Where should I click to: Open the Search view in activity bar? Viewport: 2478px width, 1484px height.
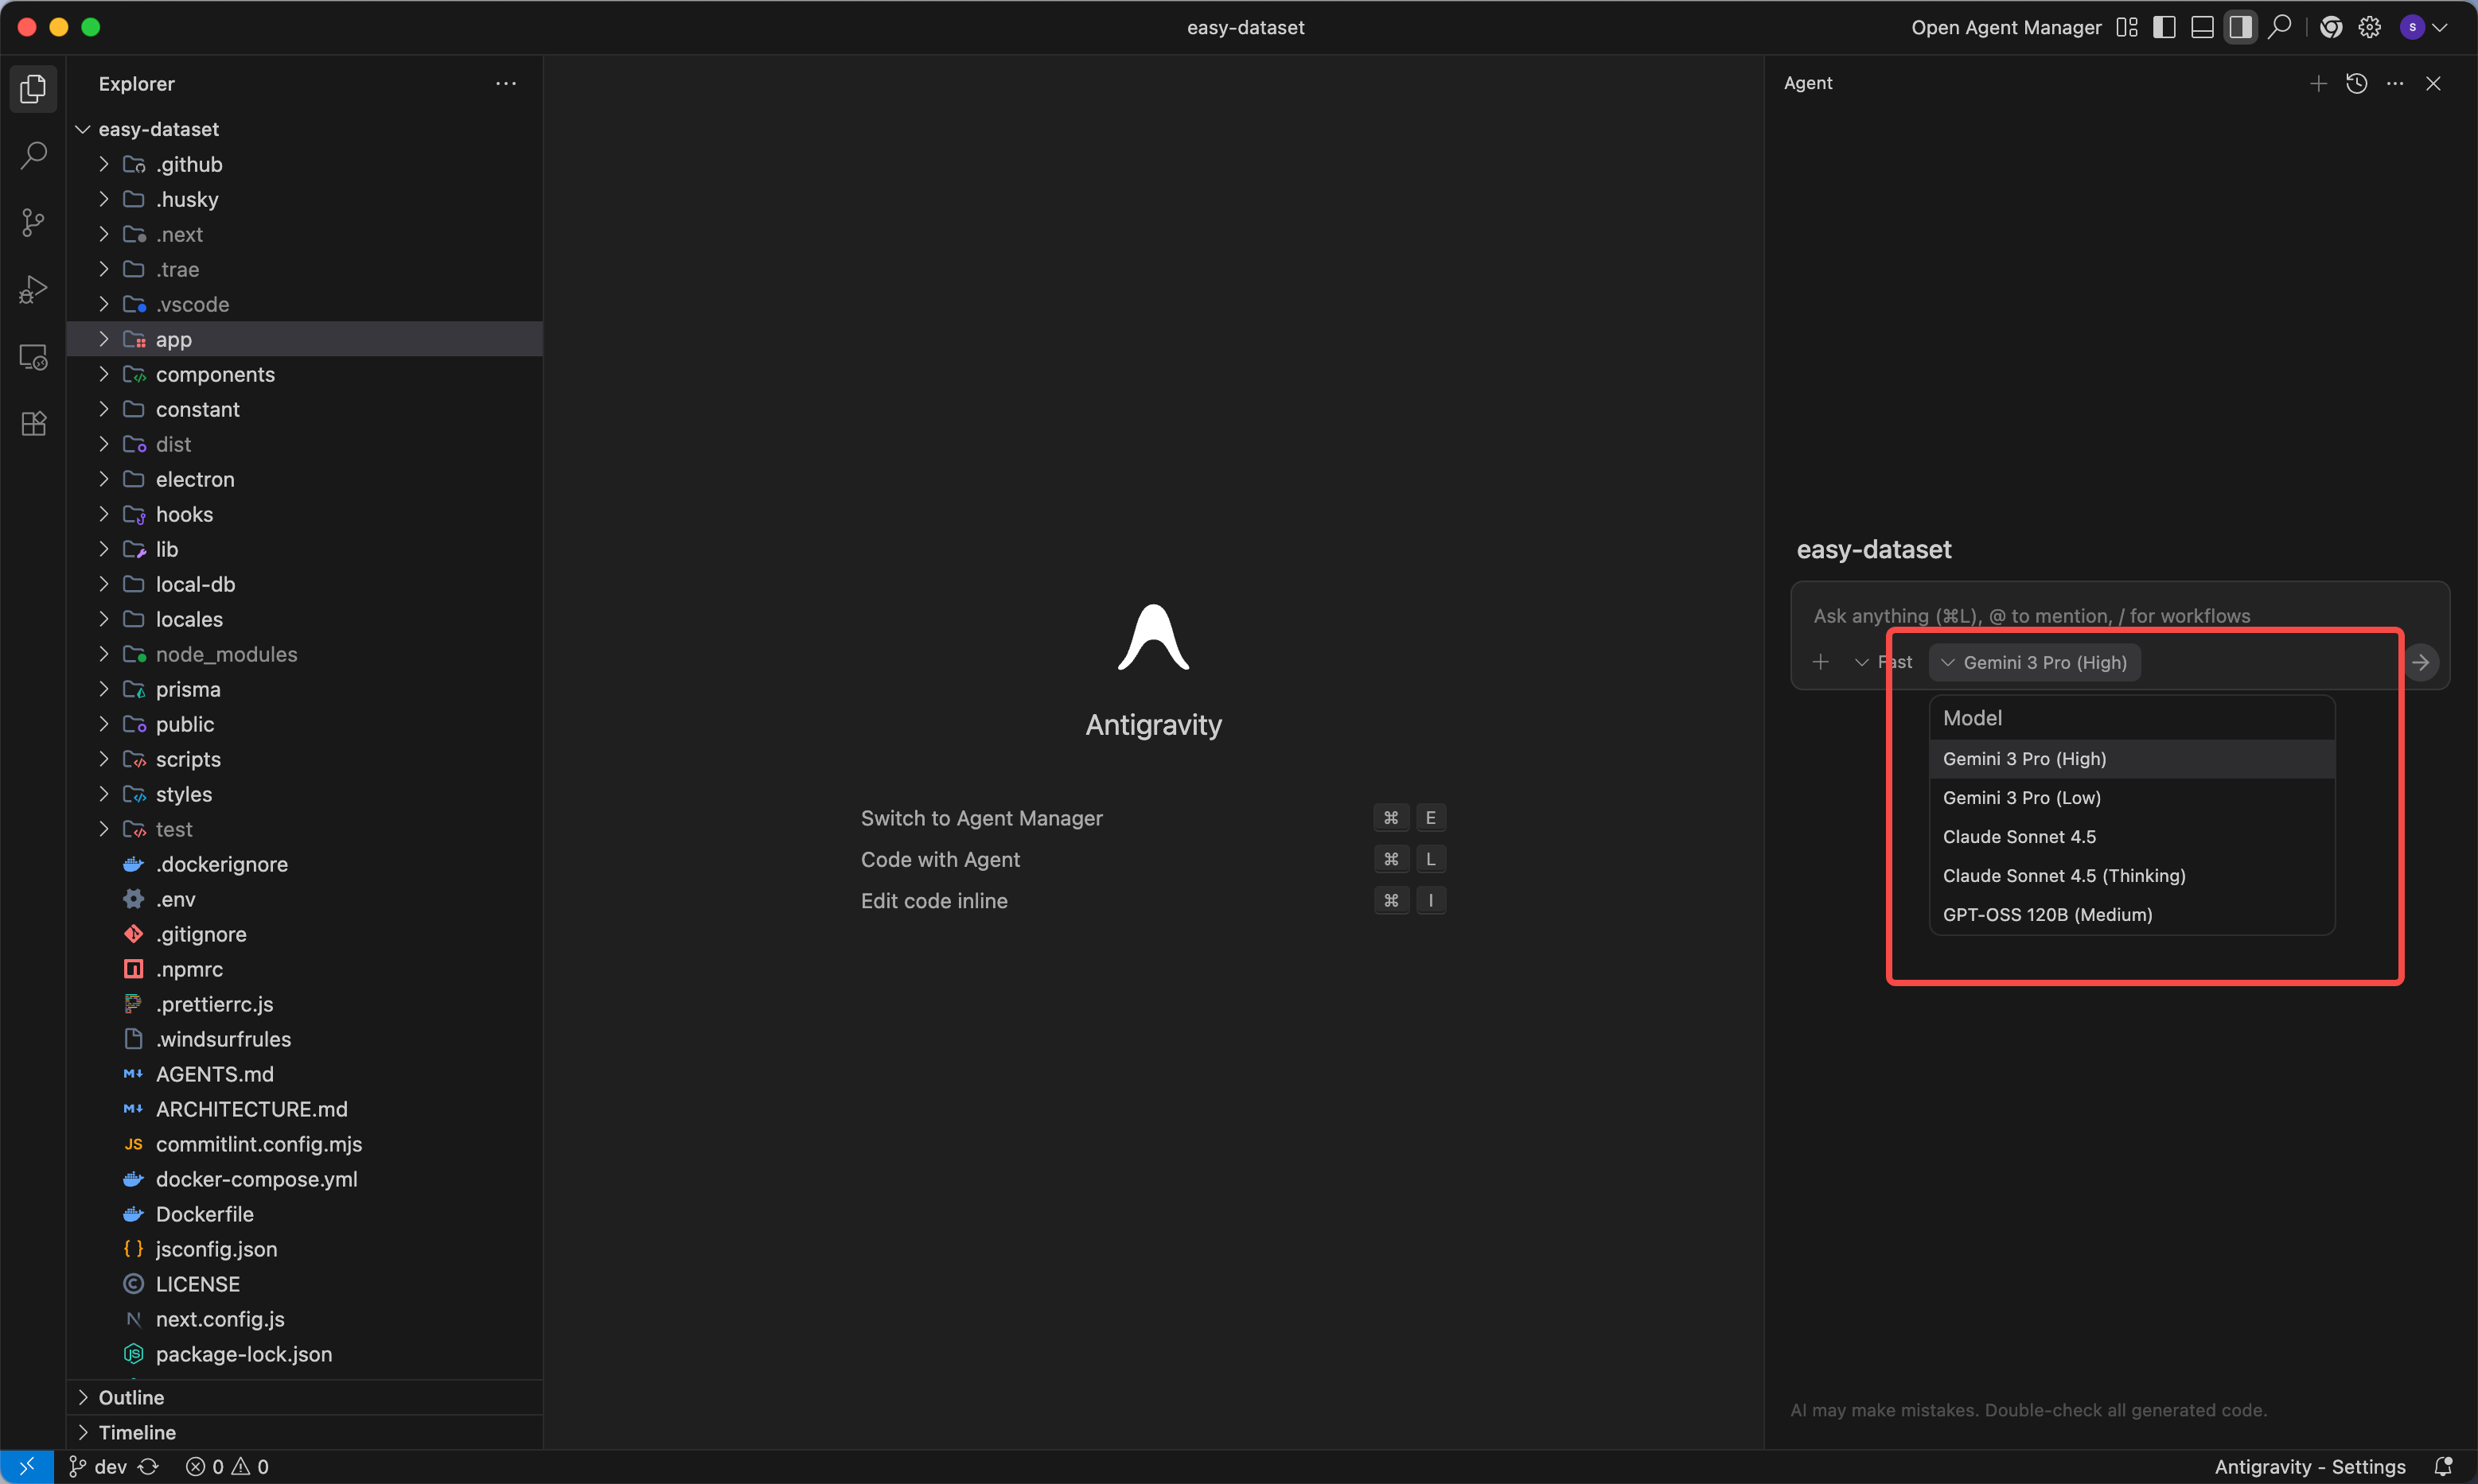[33, 156]
